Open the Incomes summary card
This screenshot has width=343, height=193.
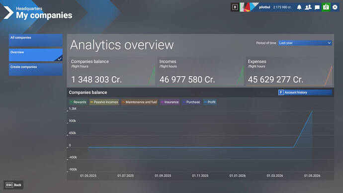[200, 71]
